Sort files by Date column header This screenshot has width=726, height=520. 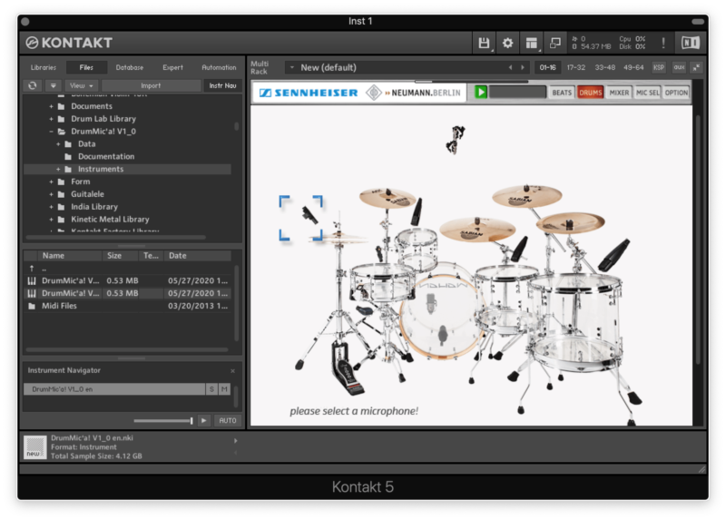coord(196,256)
